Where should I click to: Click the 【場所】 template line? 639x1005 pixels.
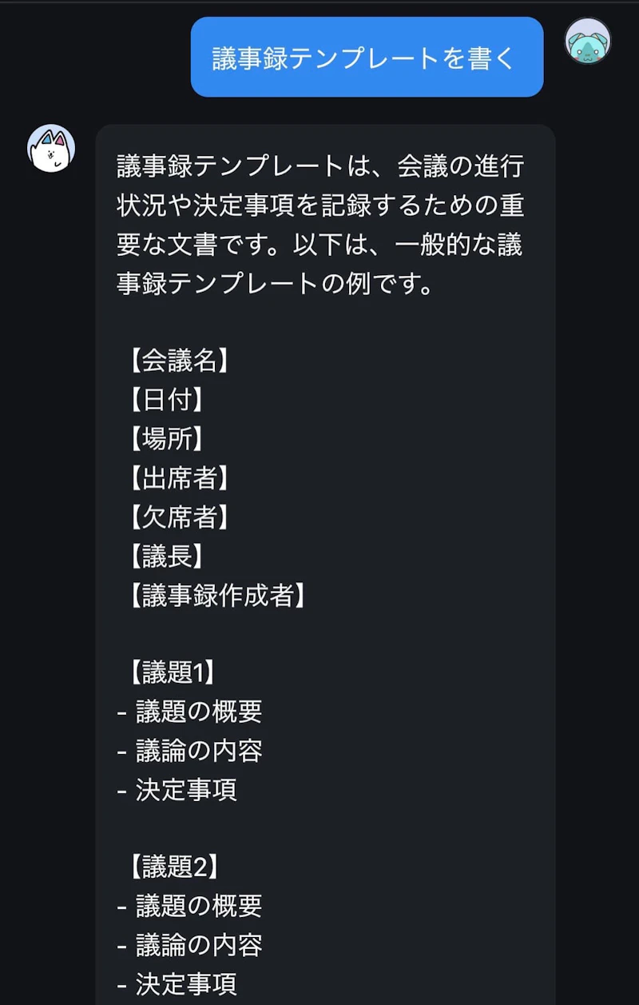pyautogui.click(x=166, y=439)
